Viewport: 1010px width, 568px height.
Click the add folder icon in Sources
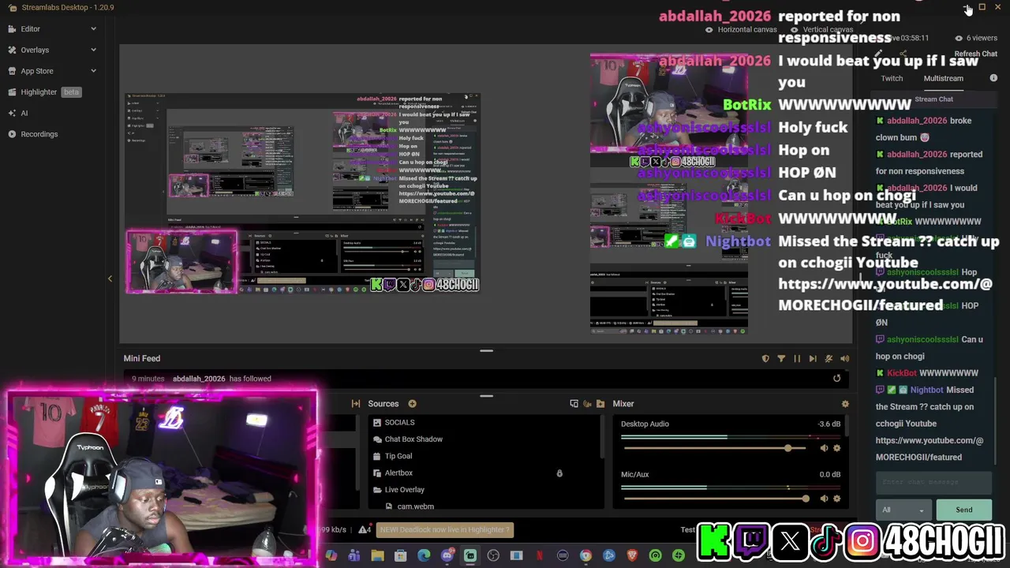(x=600, y=404)
